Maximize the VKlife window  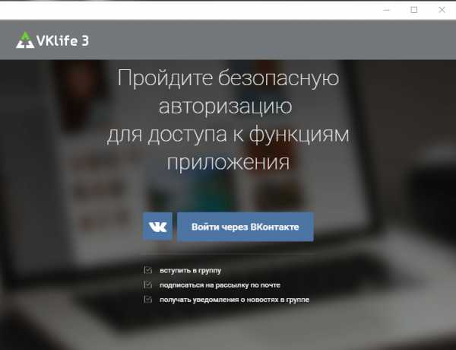point(414,10)
